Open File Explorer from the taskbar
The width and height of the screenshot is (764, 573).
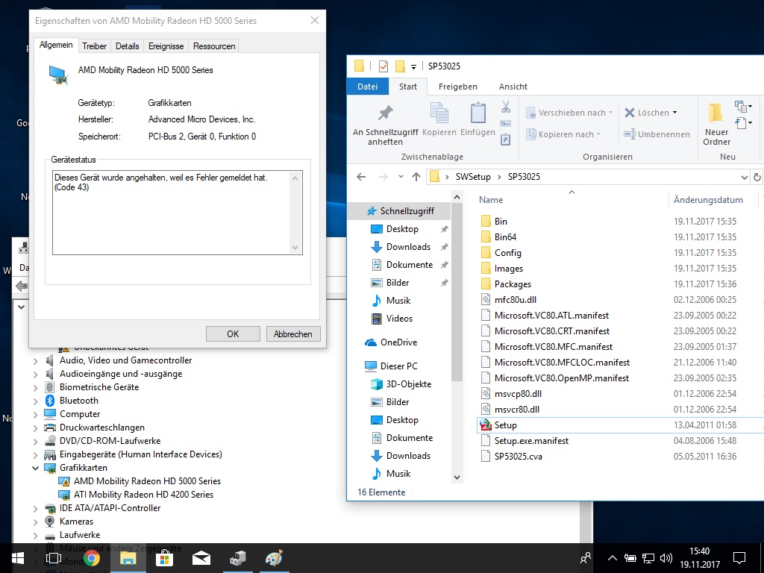click(x=128, y=558)
